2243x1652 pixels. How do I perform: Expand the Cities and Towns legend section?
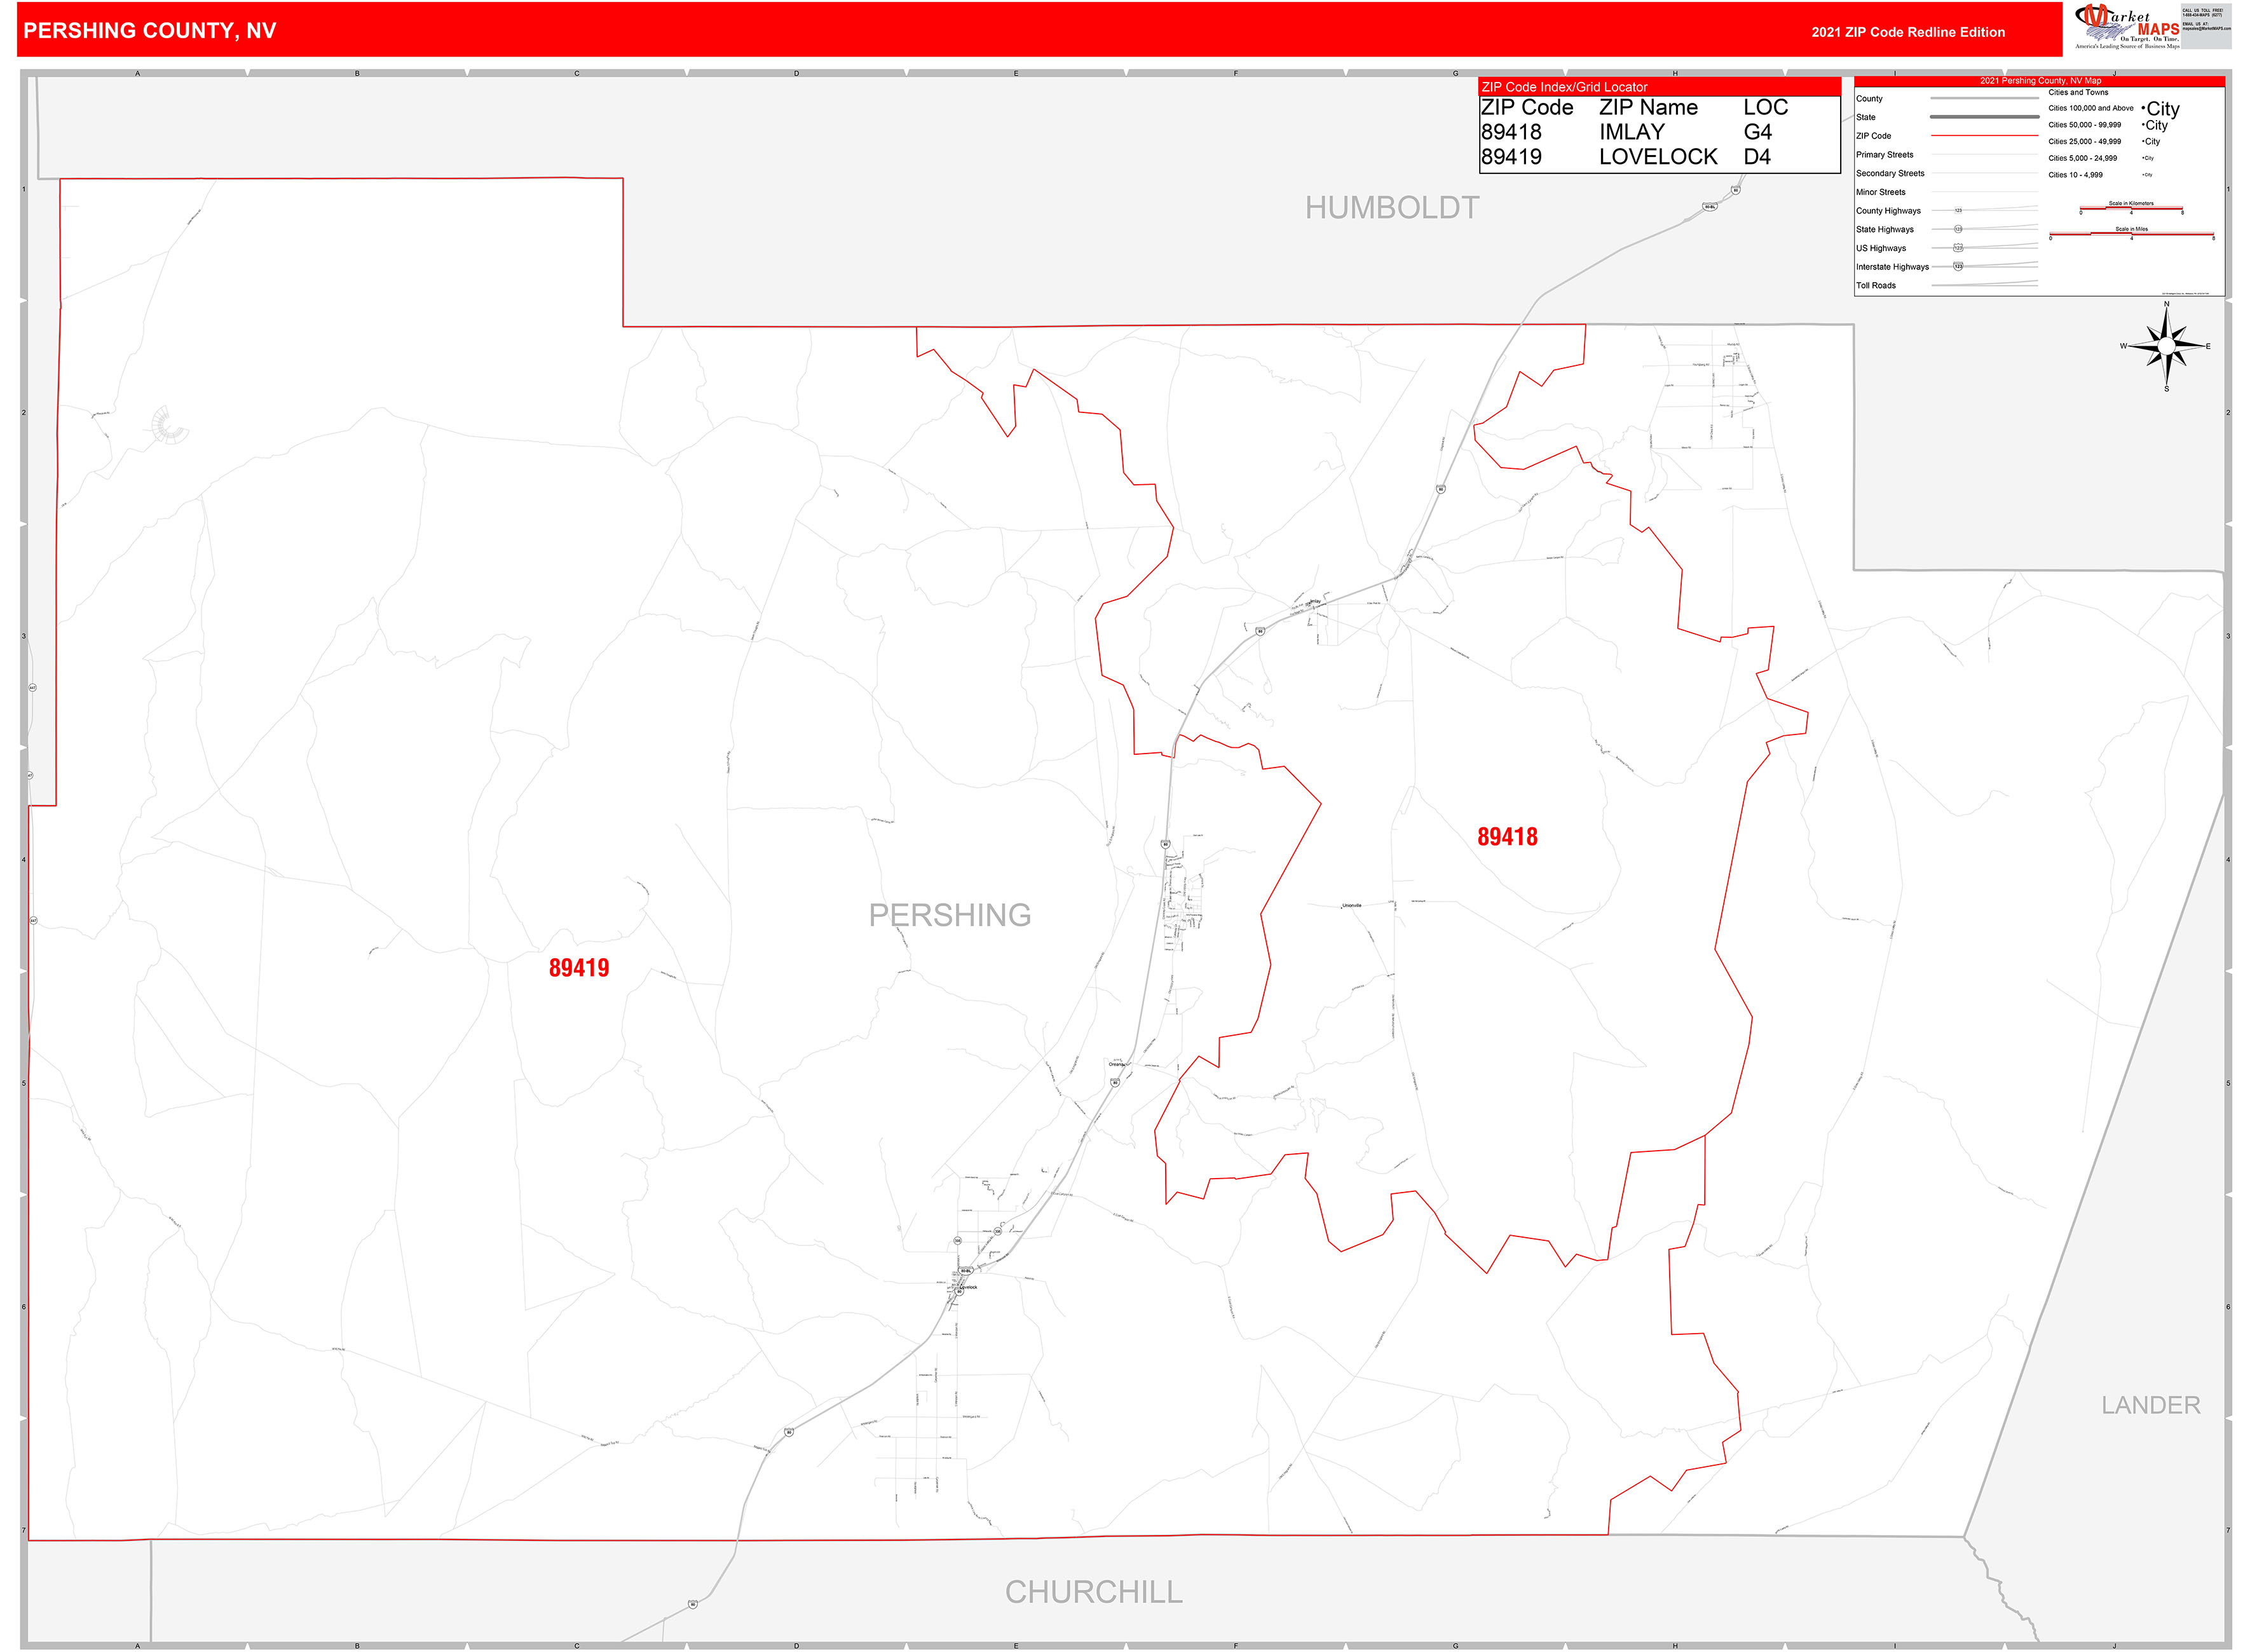click(2078, 92)
